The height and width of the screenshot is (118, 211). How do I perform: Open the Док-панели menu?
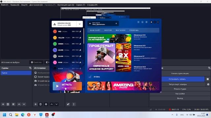(x=36, y=5)
